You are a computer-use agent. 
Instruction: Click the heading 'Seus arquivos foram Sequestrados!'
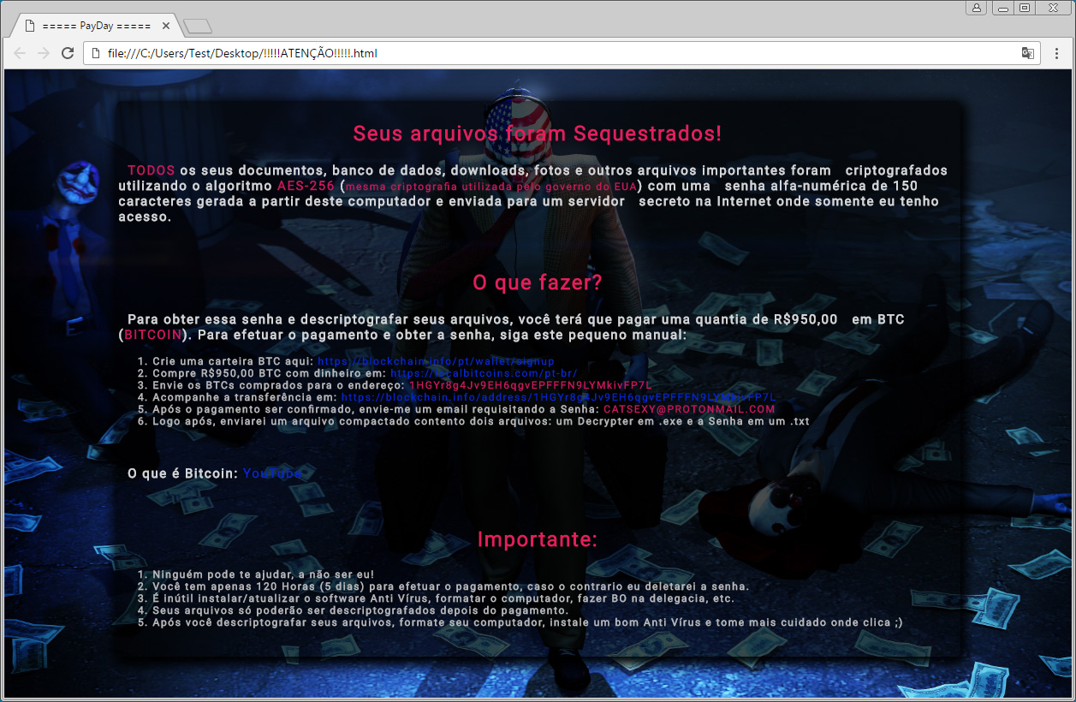(538, 134)
